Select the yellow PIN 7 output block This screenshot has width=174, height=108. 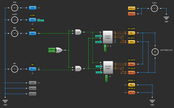click(x=131, y=33)
